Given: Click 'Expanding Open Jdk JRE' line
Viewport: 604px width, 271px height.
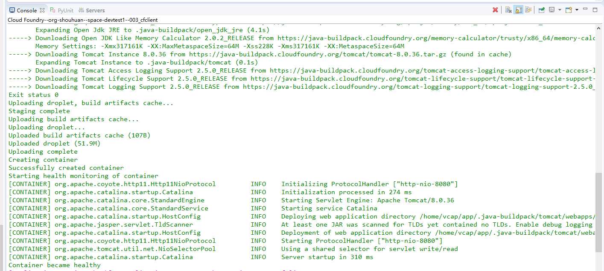Looking at the screenshot, I should 152,30.
